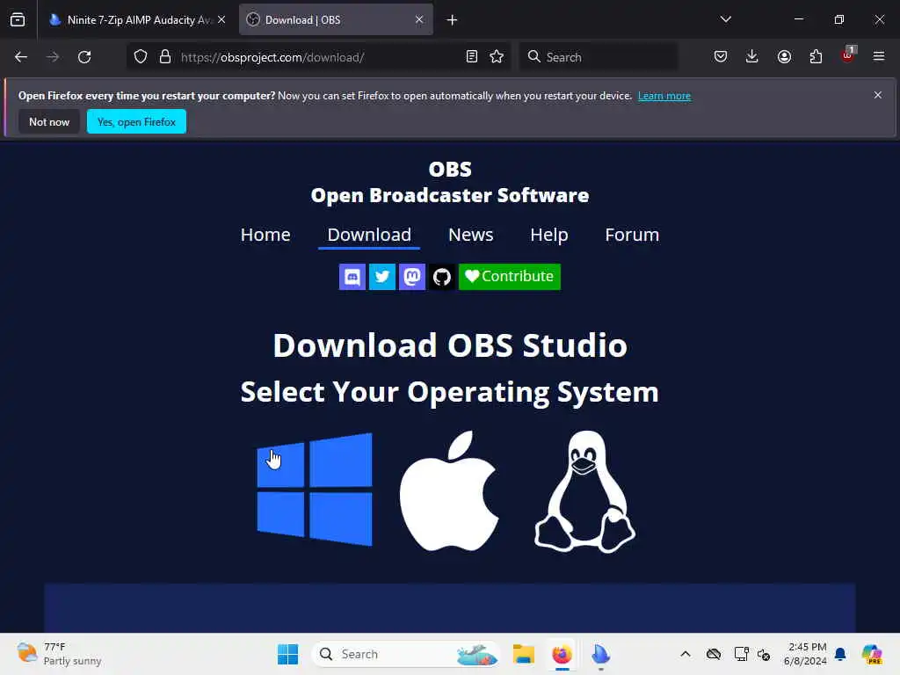Open the Download navigation item
This screenshot has width=900, height=675.
pyautogui.click(x=369, y=235)
